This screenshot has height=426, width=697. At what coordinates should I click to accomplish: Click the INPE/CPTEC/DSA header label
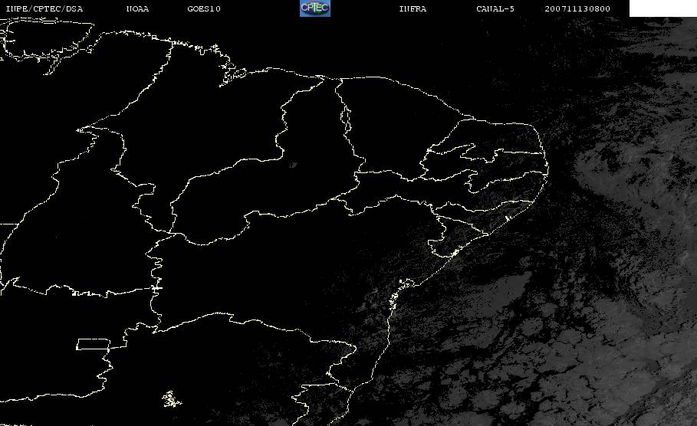(x=44, y=9)
